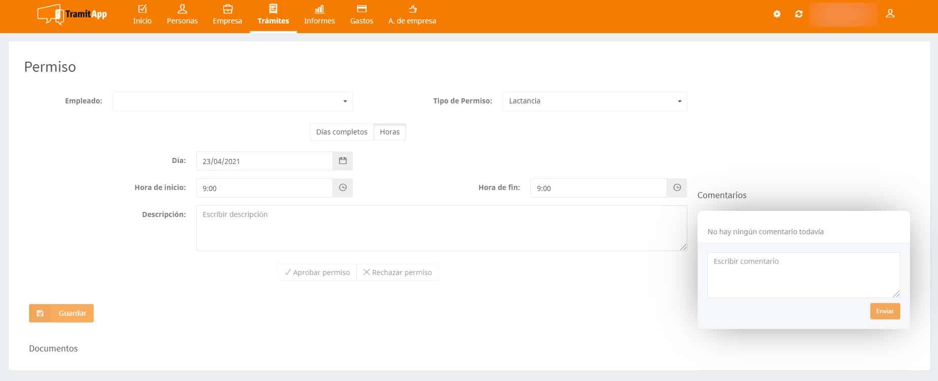Open the Gastos section
Screen dimensions: 938x381
(362, 15)
